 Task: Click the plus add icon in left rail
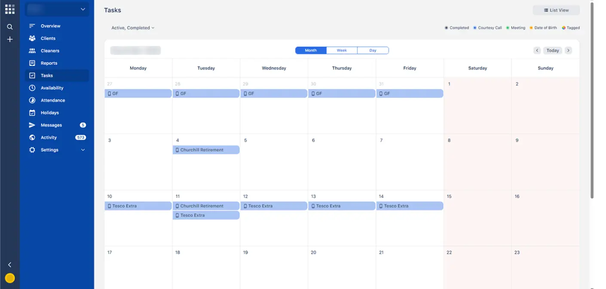tap(10, 39)
